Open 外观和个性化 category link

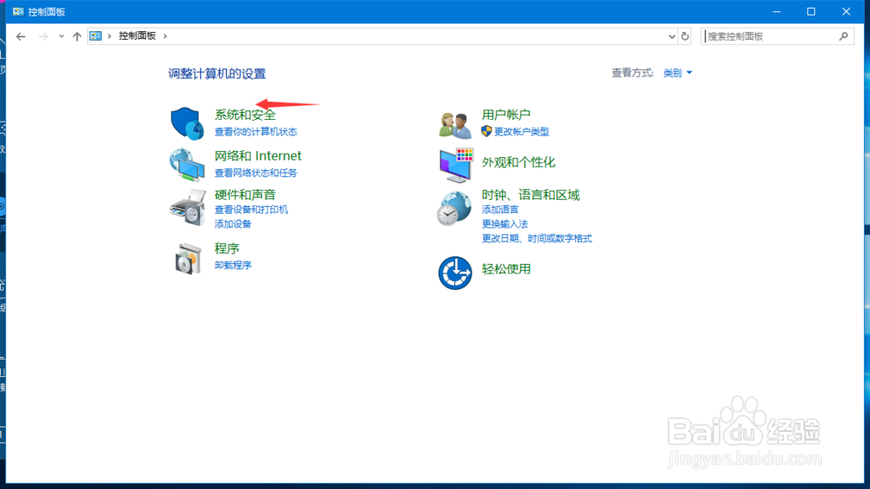point(519,162)
